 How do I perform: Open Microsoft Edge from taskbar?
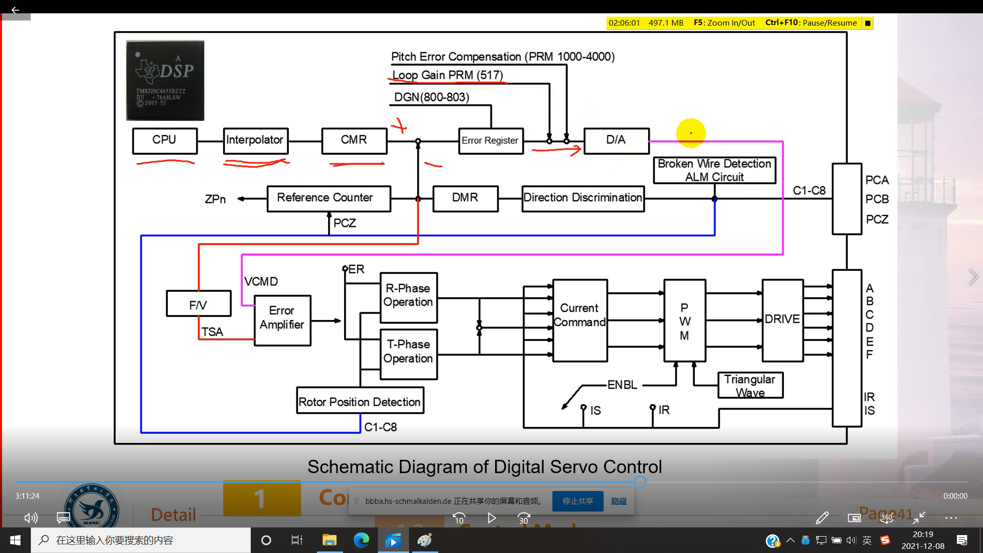click(x=361, y=540)
